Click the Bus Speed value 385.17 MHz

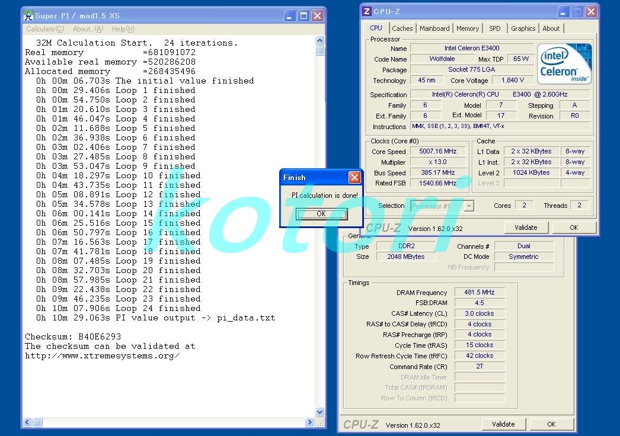tap(437, 173)
